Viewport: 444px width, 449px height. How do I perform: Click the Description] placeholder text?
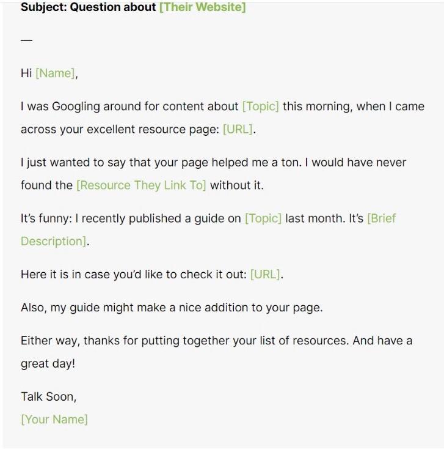coord(54,241)
